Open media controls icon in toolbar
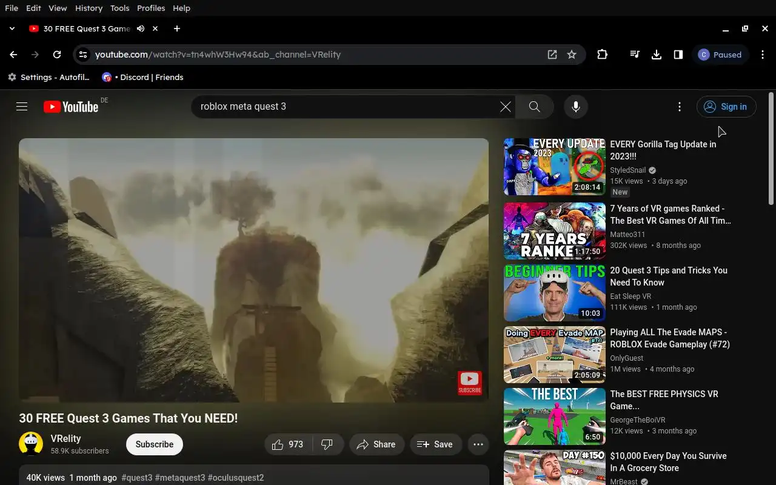Viewport: 776px width, 485px height. coord(635,55)
